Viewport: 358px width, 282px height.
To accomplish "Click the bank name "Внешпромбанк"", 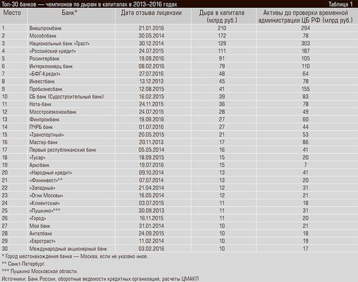I will coord(45,28).
